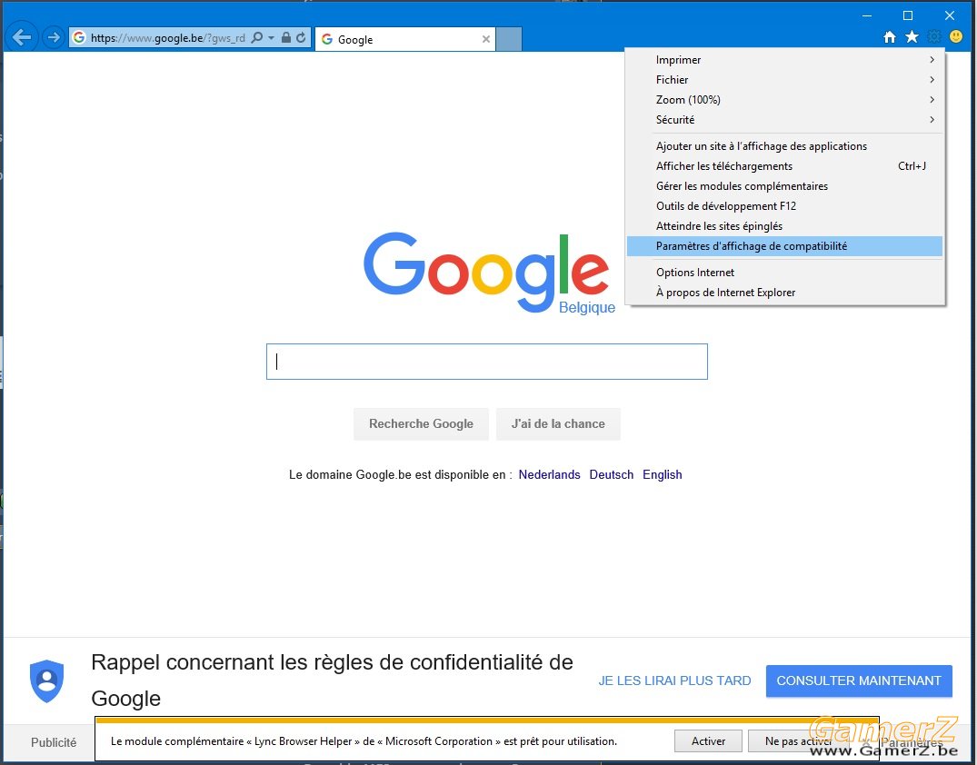Click the privacy shield icon
Screen dimensions: 977x765
46,681
